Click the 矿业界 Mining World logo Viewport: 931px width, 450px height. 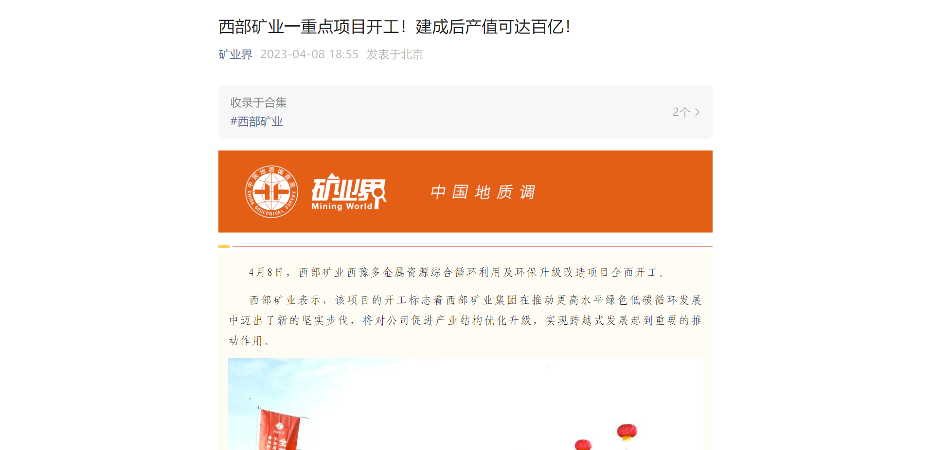tap(349, 192)
